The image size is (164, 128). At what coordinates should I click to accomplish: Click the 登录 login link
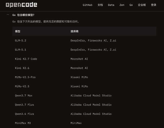pos(153,5)
